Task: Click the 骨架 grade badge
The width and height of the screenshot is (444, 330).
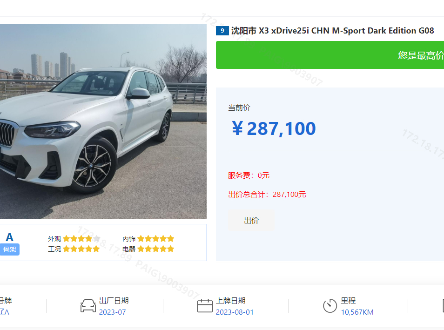Action: click(x=10, y=249)
